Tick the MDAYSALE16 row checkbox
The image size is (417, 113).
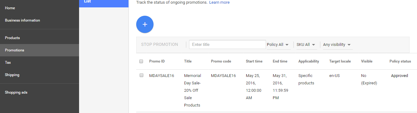pos(141,75)
